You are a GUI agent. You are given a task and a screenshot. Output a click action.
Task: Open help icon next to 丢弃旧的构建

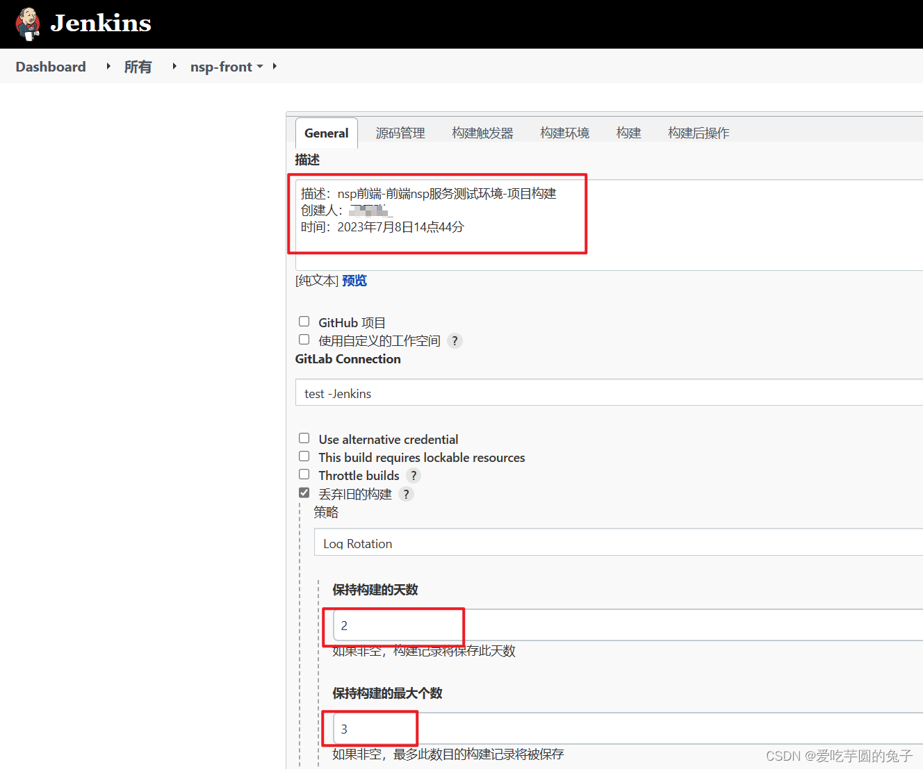407,494
